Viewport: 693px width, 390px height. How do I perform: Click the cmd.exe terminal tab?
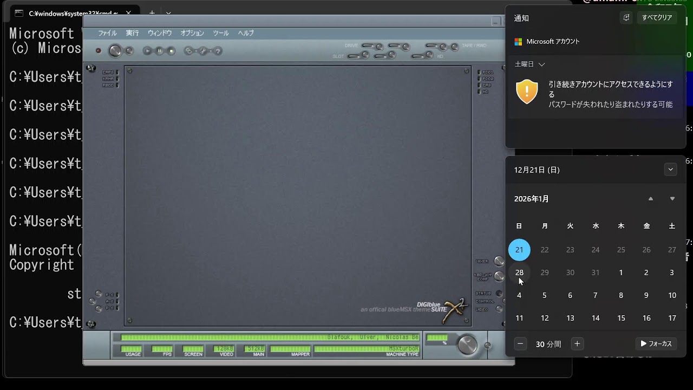74,13
